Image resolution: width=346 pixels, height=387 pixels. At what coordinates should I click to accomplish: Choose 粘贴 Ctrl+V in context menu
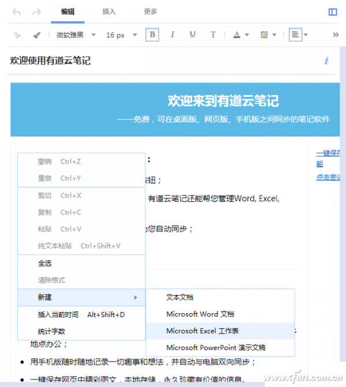click(x=81, y=229)
